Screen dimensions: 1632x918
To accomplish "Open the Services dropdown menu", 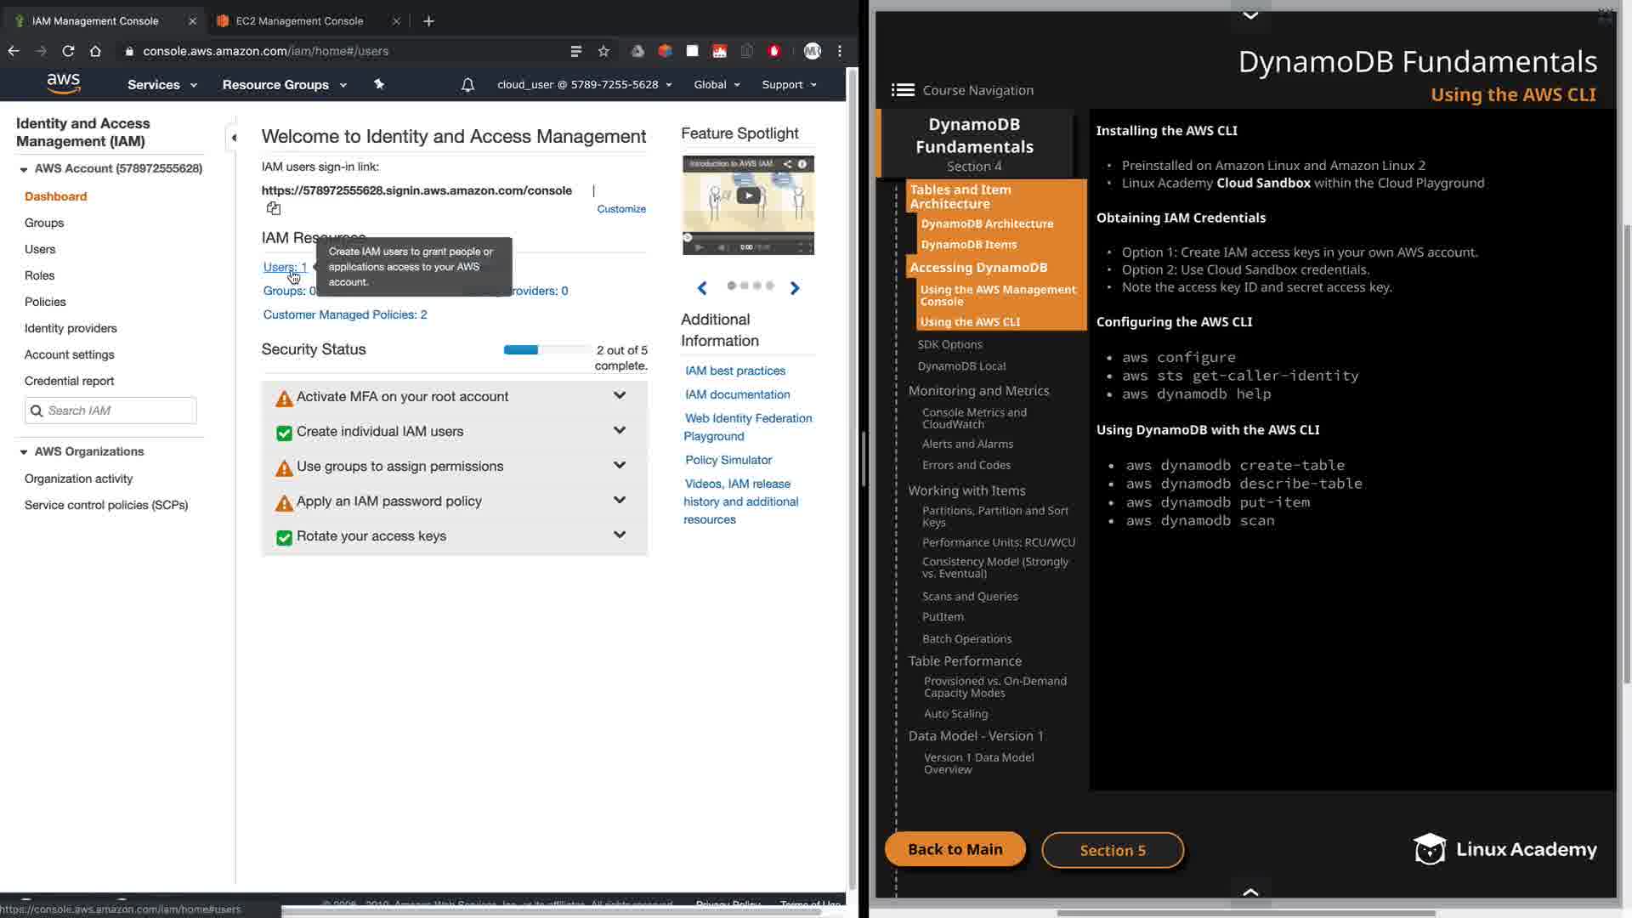I will coord(161,85).
